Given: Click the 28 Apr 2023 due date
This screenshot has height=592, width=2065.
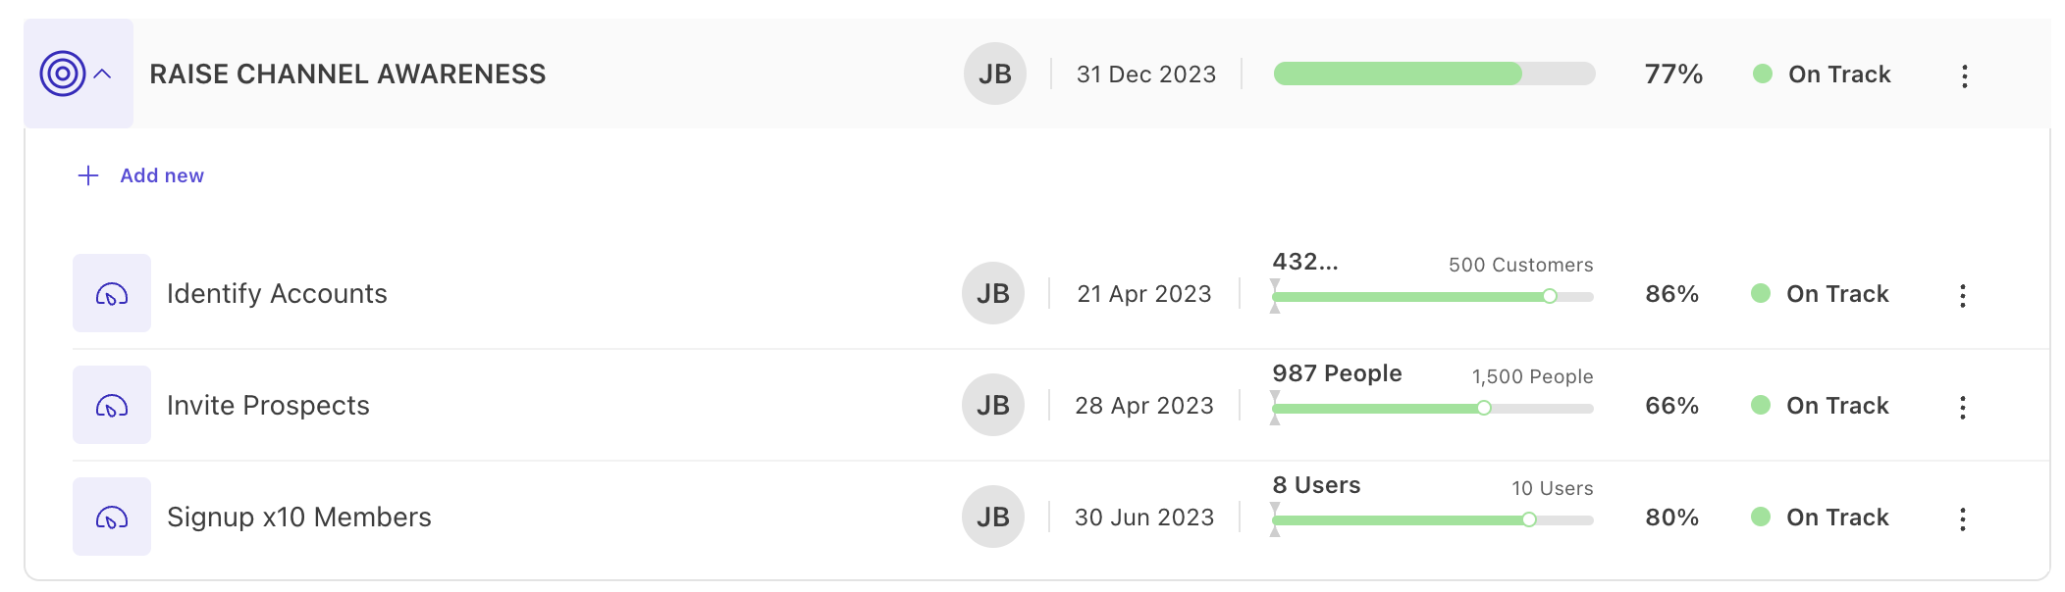Looking at the screenshot, I should tap(1143, 406).
